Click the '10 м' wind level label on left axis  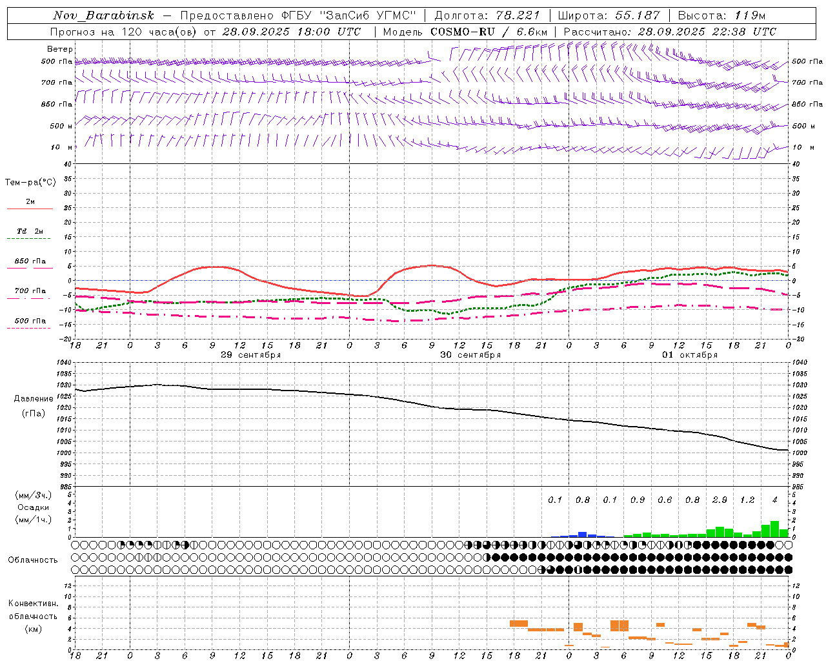pyautogui.click(x=61, y=147)
